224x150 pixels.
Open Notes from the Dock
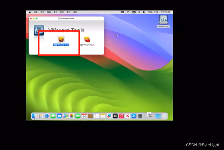(x=103, y=116)
